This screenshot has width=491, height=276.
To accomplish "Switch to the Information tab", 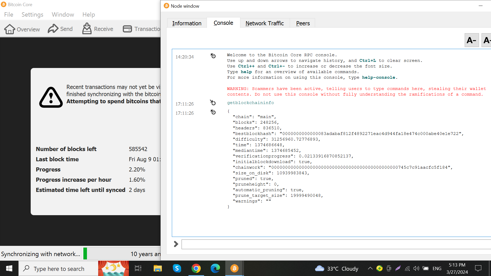I will (x=187, y=23).
